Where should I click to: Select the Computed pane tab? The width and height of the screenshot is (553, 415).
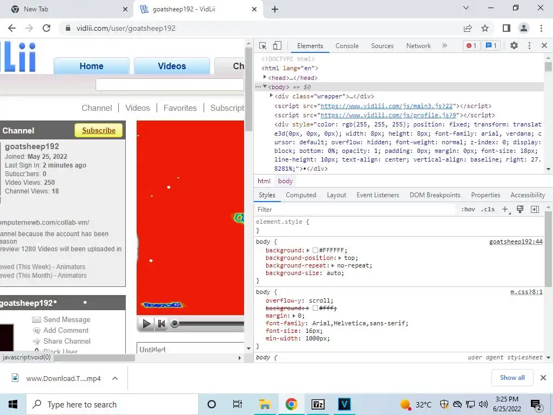301,195
